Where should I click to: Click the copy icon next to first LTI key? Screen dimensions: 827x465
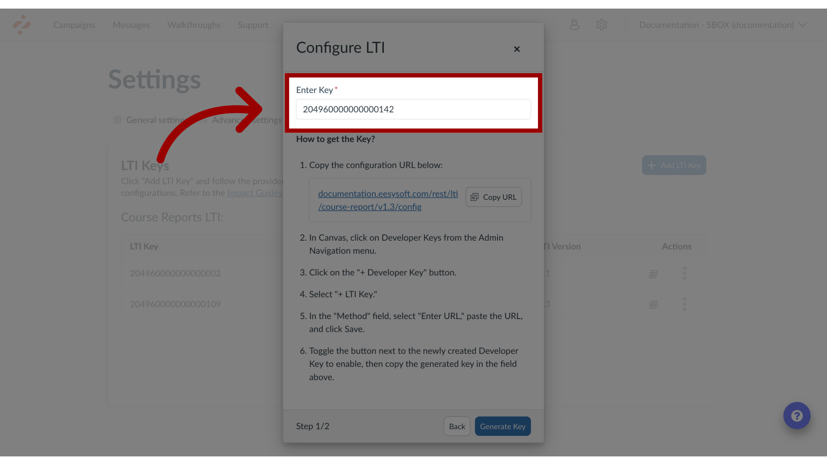[x=653, y=274]
